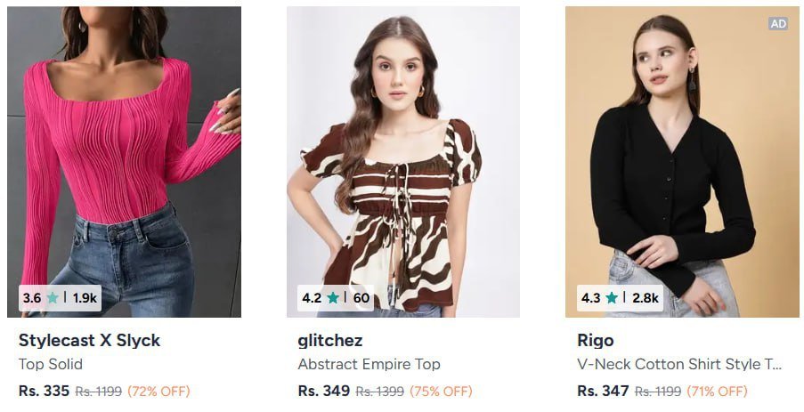
Task: Click the star icon on the 3.6 rating badge
Action: pyautogui.click(x=53, y=298)
